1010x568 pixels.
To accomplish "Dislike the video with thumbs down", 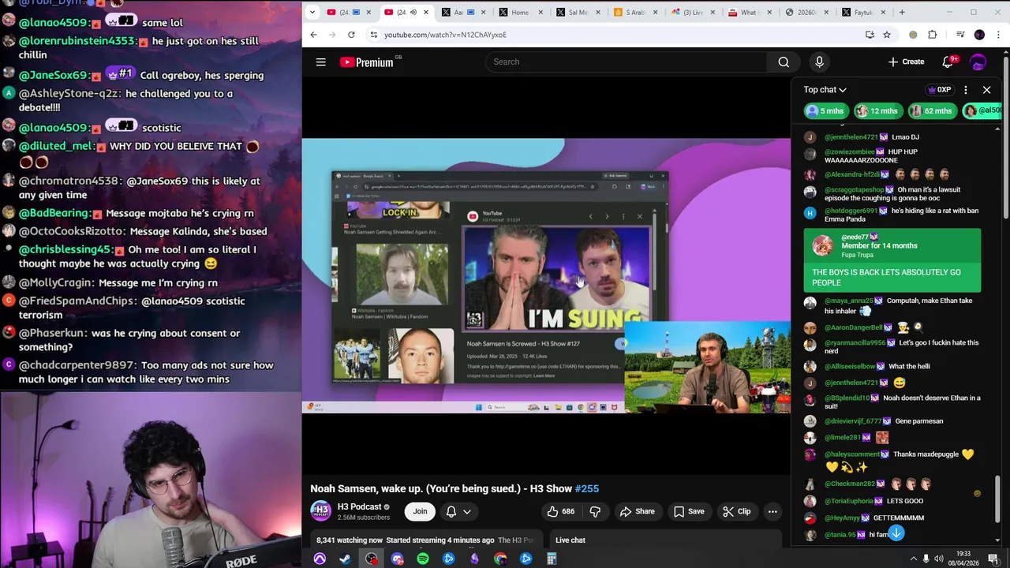I will point(595,511).
